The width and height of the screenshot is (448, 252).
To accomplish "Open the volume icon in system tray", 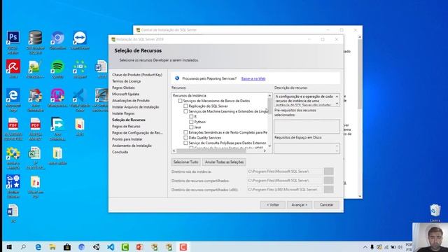I will 400,247.
